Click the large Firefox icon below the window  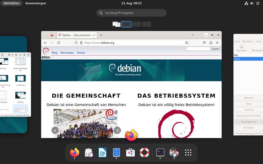coord(131,135)
